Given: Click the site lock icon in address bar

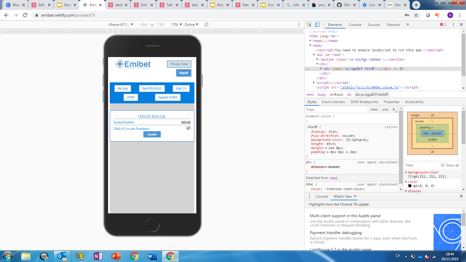Looking at the screenshot, I should (x=36, y=15).
